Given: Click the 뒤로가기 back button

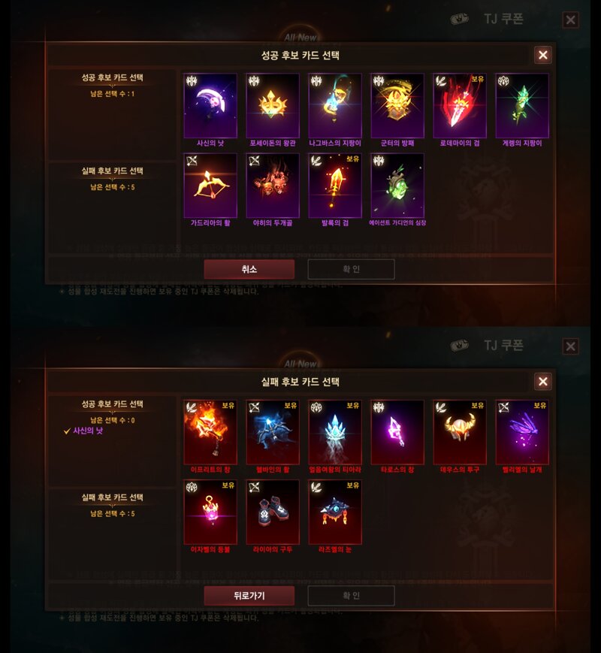Looking at the screenshot, I should tap(249, 596).
